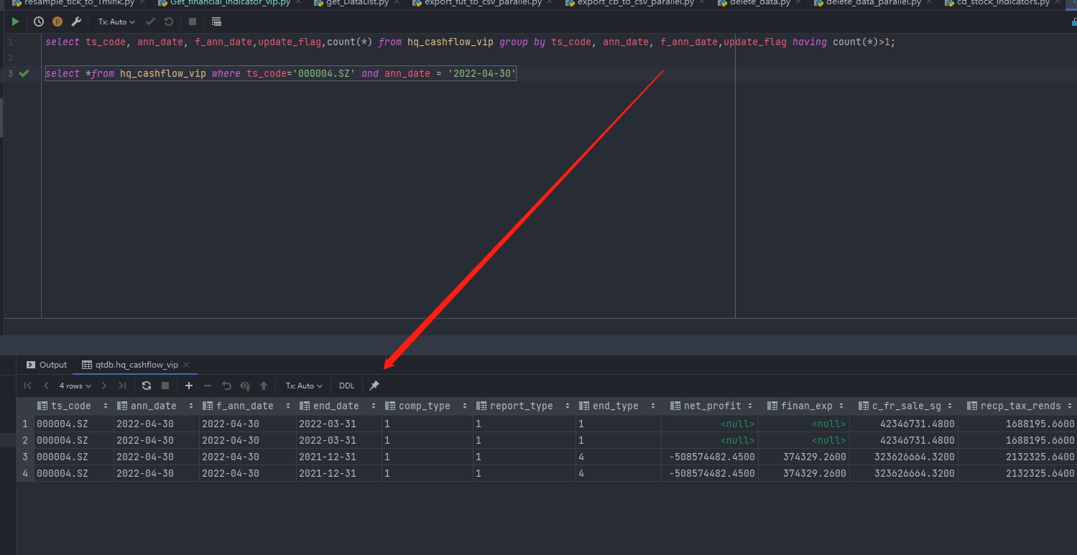Open the 4 rows page size dropdown

(75, 386)
